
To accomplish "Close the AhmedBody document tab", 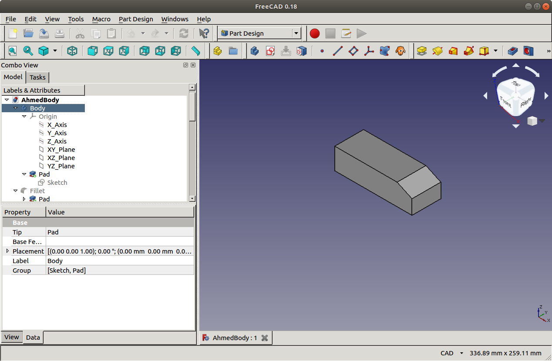I will (264, 338).
